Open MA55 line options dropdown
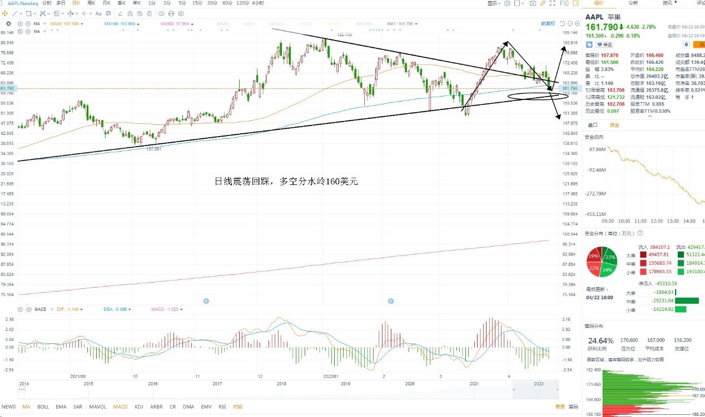Viewport: 705px width, 417px height. pos(82,24)
